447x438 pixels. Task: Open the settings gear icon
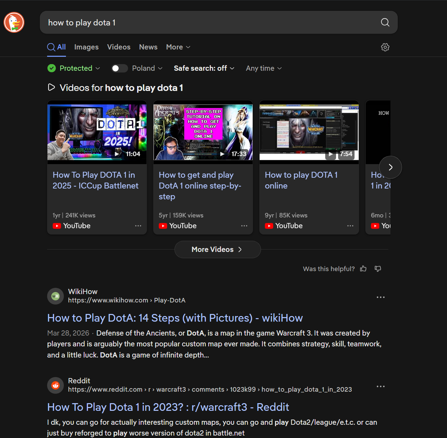385,47
